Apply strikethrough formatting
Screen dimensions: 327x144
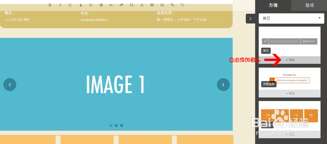pyautogui.click(x=91, y=5)
